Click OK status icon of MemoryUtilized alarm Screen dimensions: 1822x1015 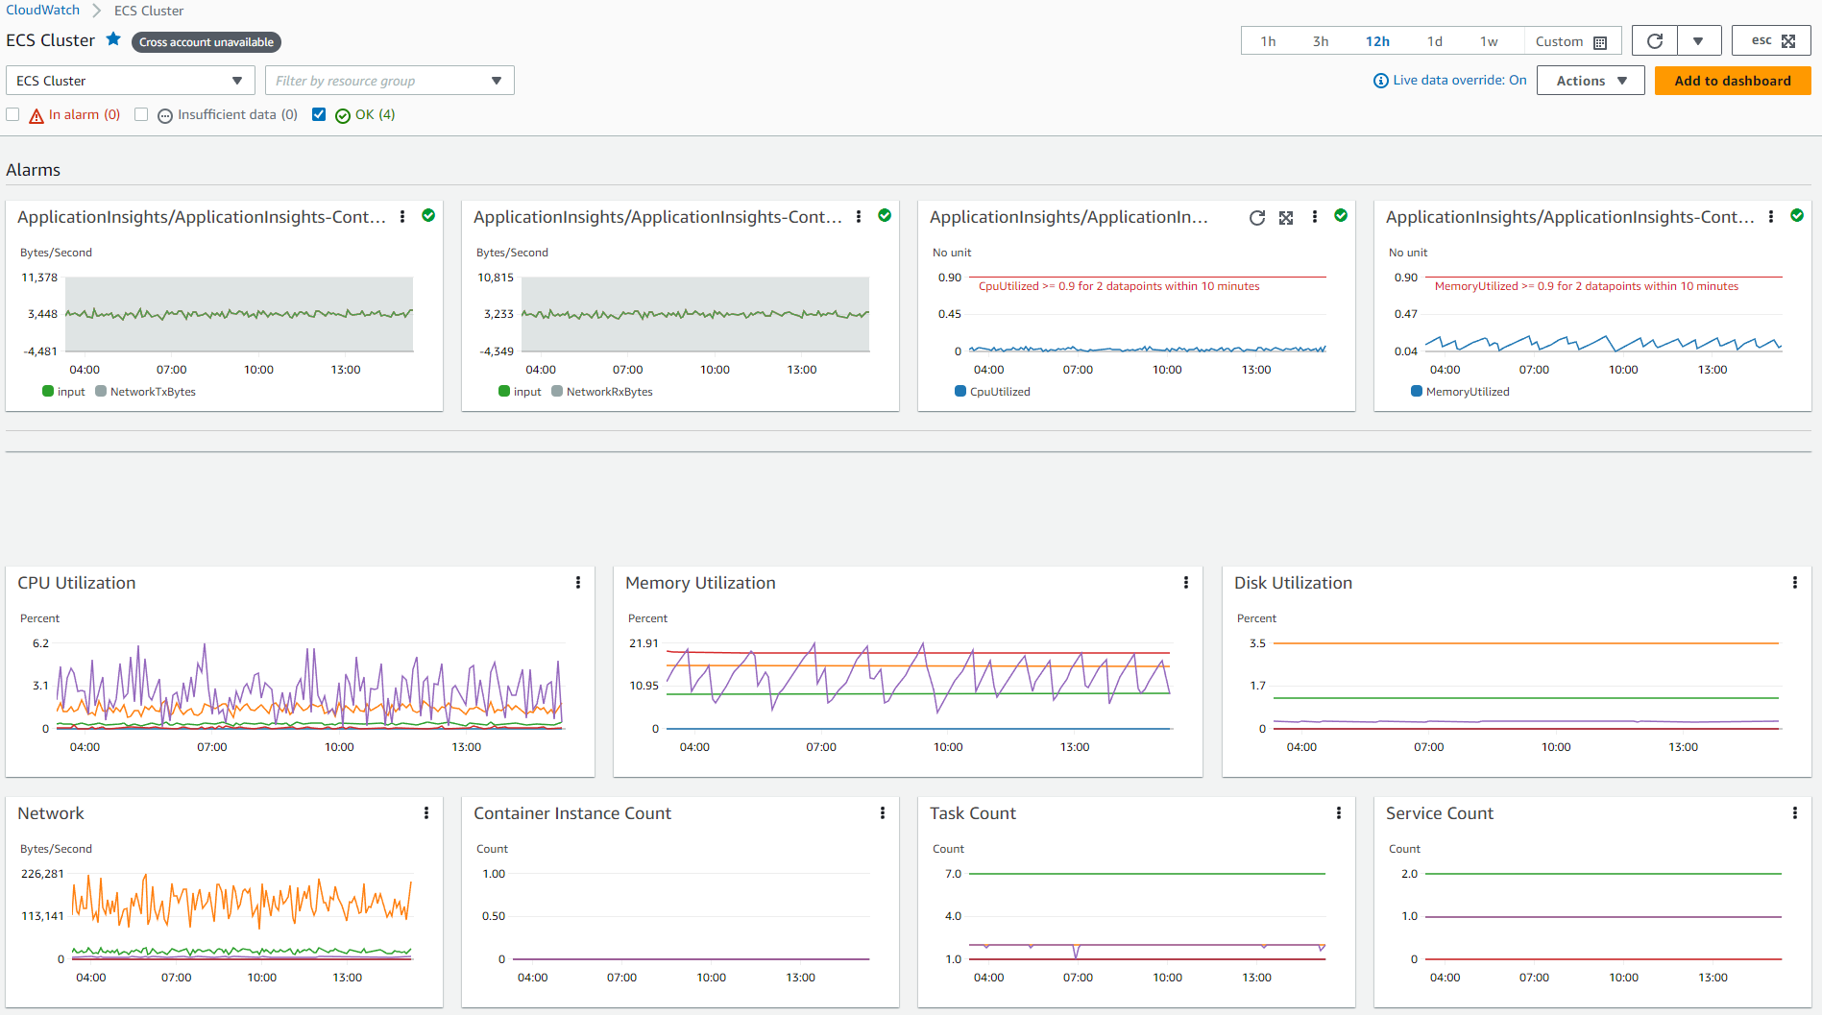point(1797,215)
